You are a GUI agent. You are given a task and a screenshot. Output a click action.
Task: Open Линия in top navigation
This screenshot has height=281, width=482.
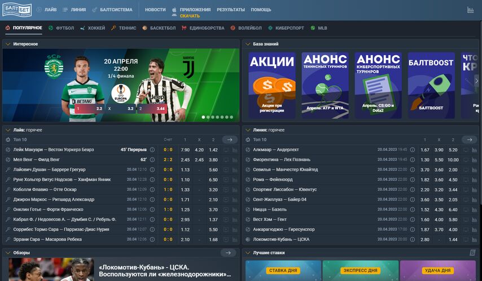coord(74,10)
